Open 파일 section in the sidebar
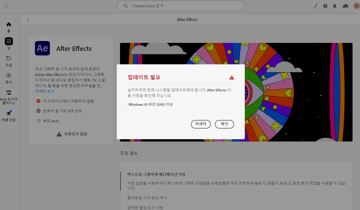 9,61
